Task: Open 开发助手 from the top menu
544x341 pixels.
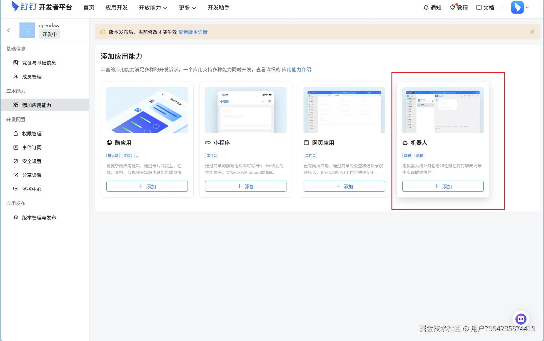Action: (x=218, y=7)
